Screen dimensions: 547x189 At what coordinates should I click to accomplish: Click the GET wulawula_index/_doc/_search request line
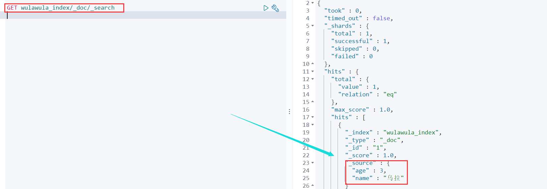61,8
